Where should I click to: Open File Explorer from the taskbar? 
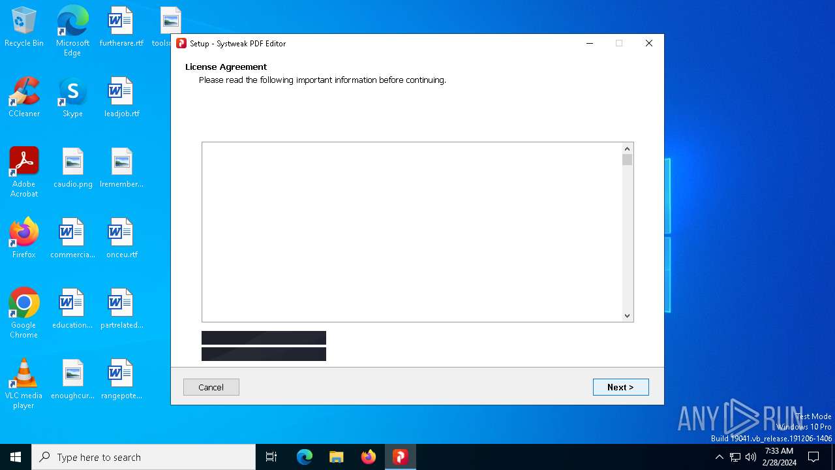pos(337,457)
